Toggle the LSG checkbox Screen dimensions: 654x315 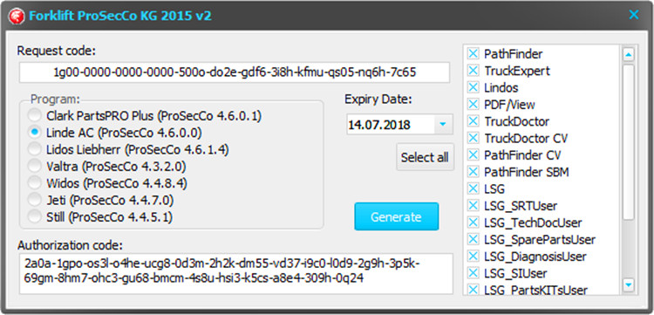(473, 188)
